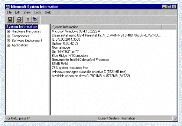Click the For Help, press F1 status text
The width and height of the screenshot is (182, 126).
pos(18,118)
